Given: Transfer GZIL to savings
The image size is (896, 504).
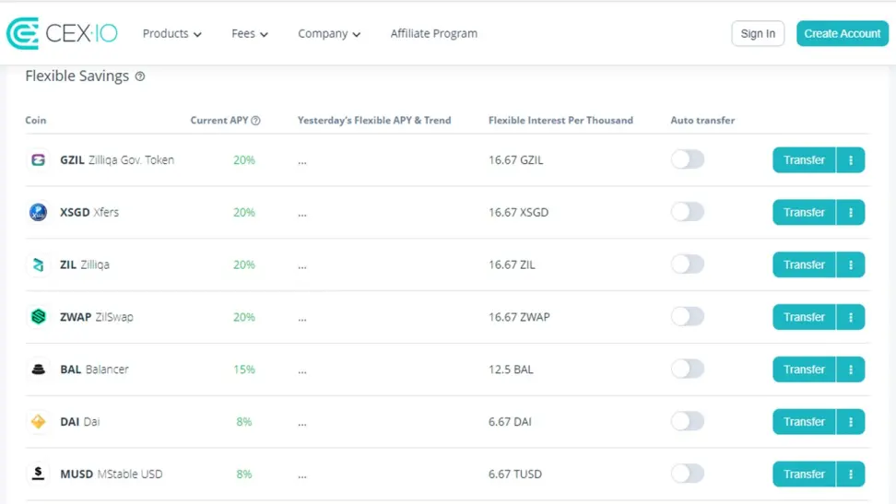Looking at the screenshot, I should pos(804,160).
